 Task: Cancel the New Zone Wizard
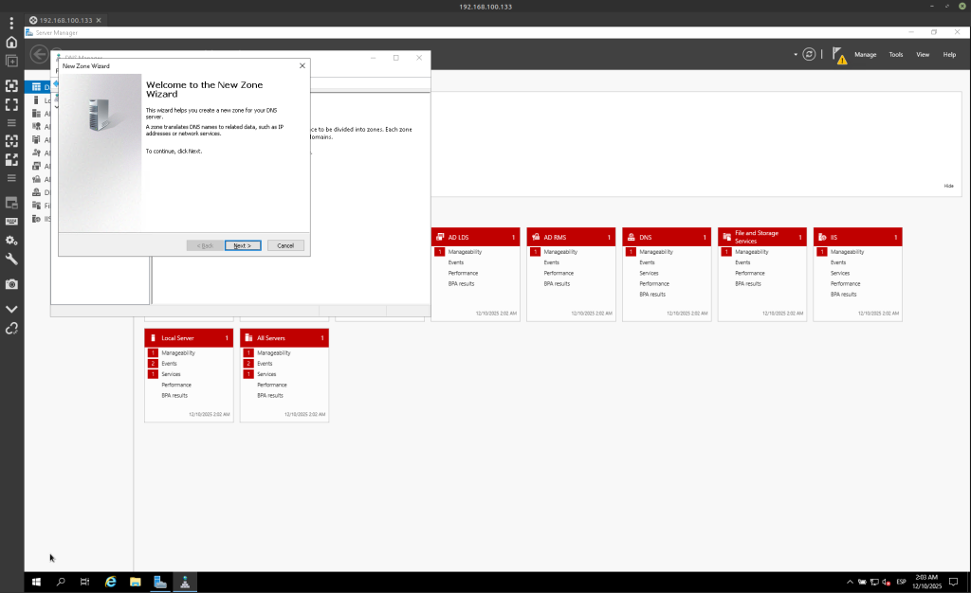tap(285, 245)
